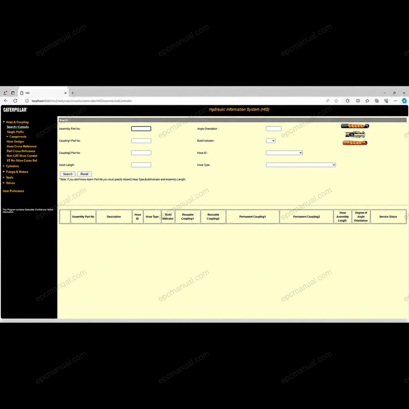Click the browser address bar URL
Screen dimensions: 409x409
(82, 101)
